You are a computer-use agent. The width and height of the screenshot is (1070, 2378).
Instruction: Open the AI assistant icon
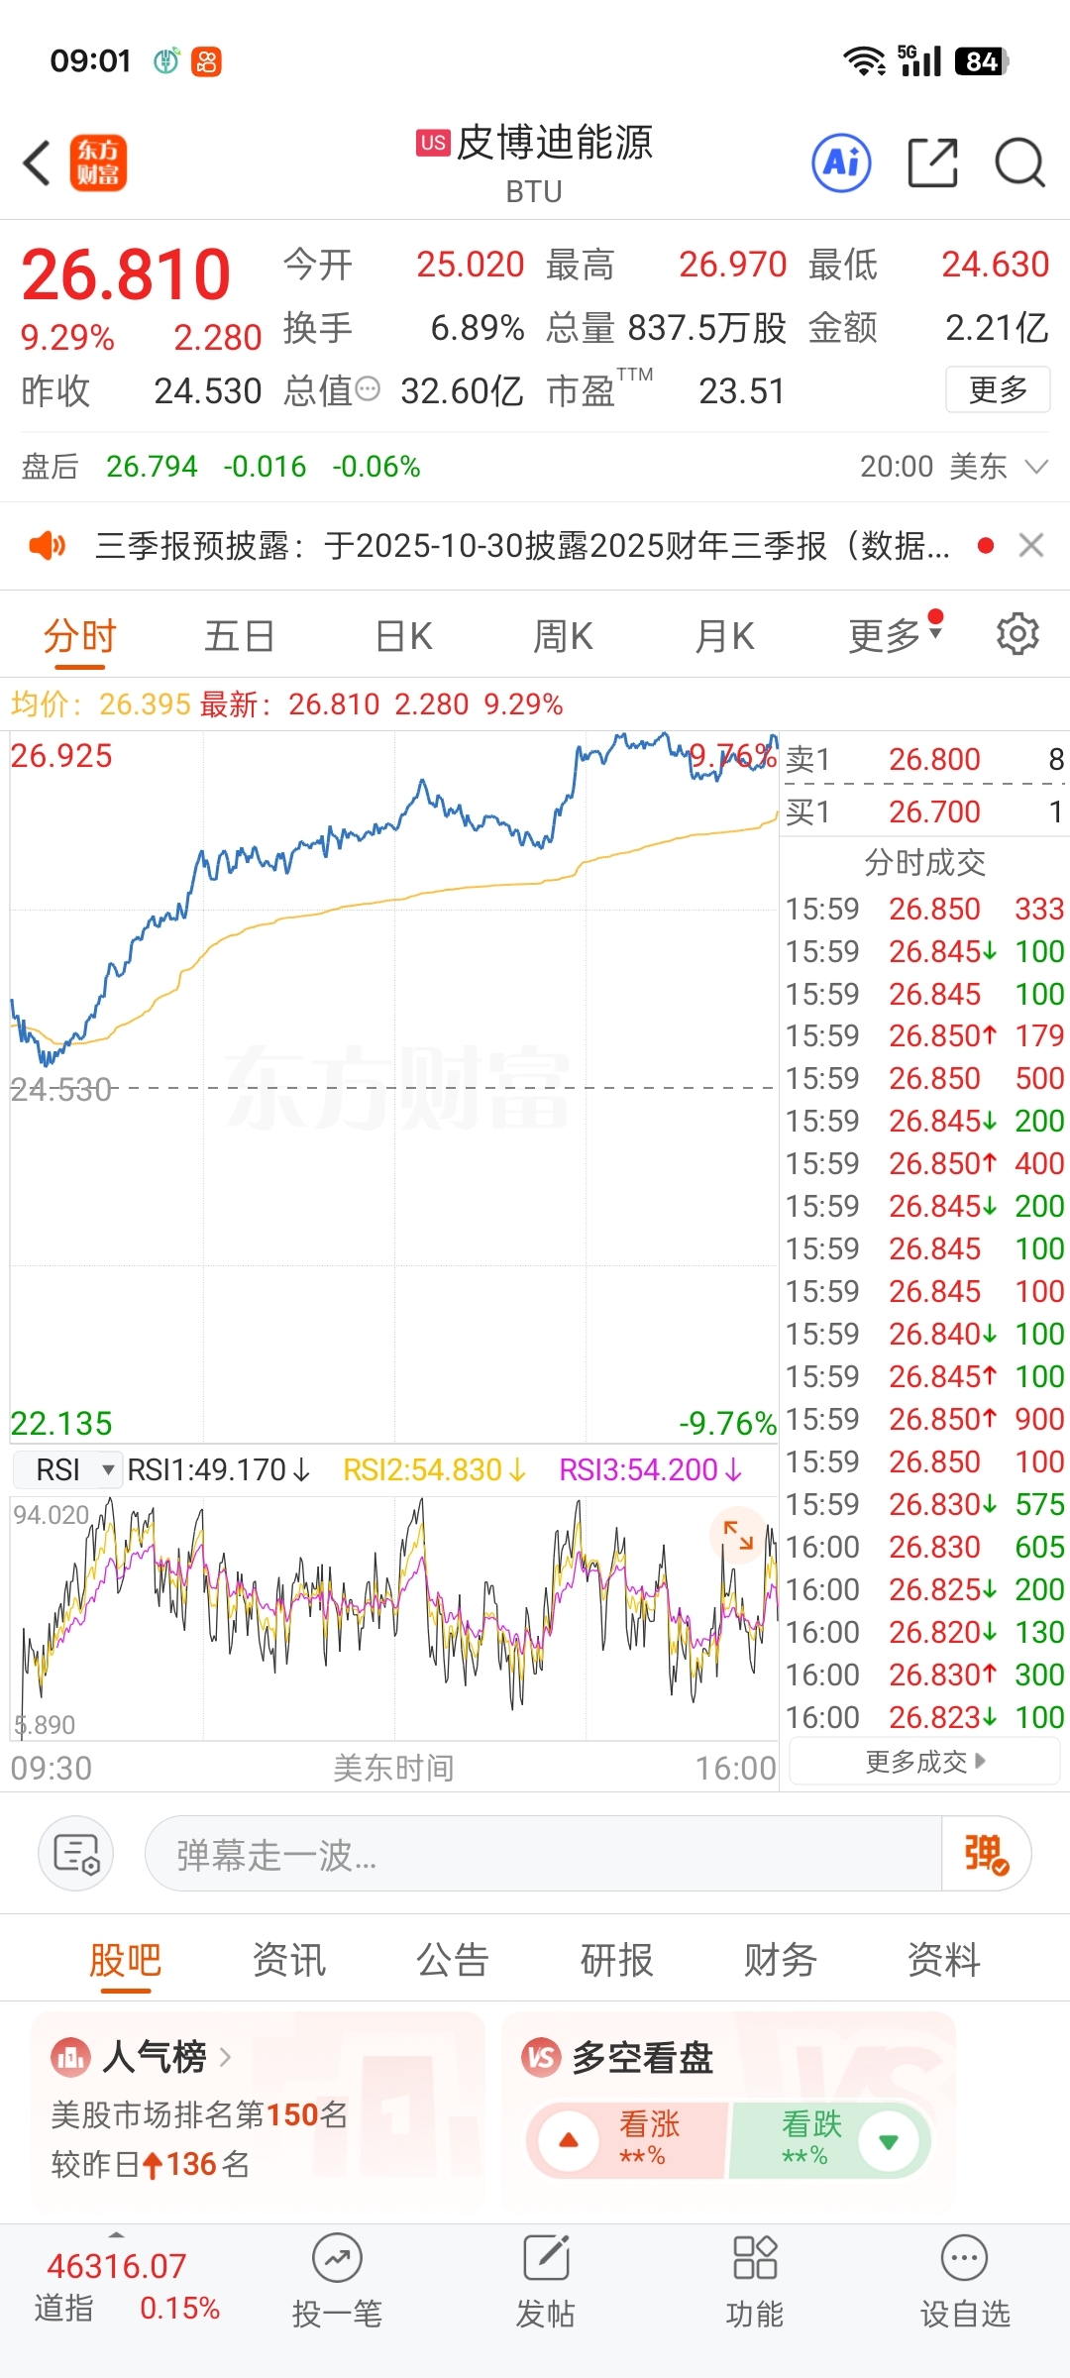[842, 162]
